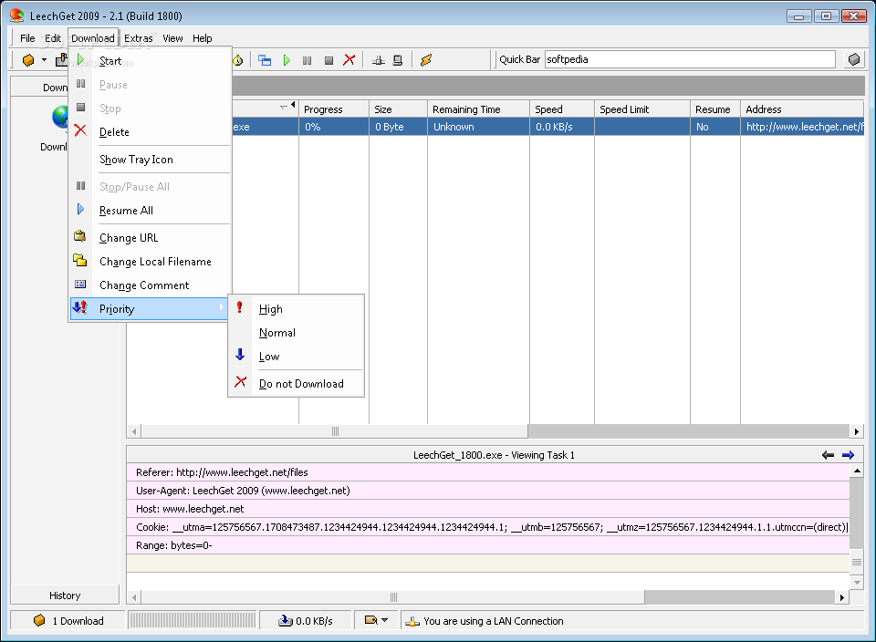The image size is (876, 642).
Task: Sort by the Speed column header
Action: pyautogui.click(x=562, y=109)
